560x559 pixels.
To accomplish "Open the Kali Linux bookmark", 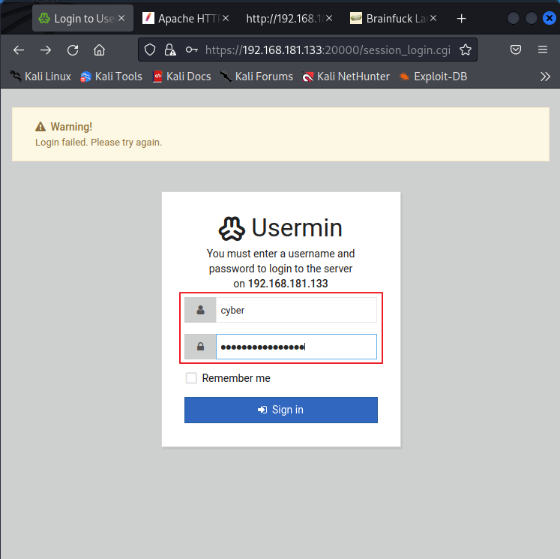I will [x=40, y=77].
